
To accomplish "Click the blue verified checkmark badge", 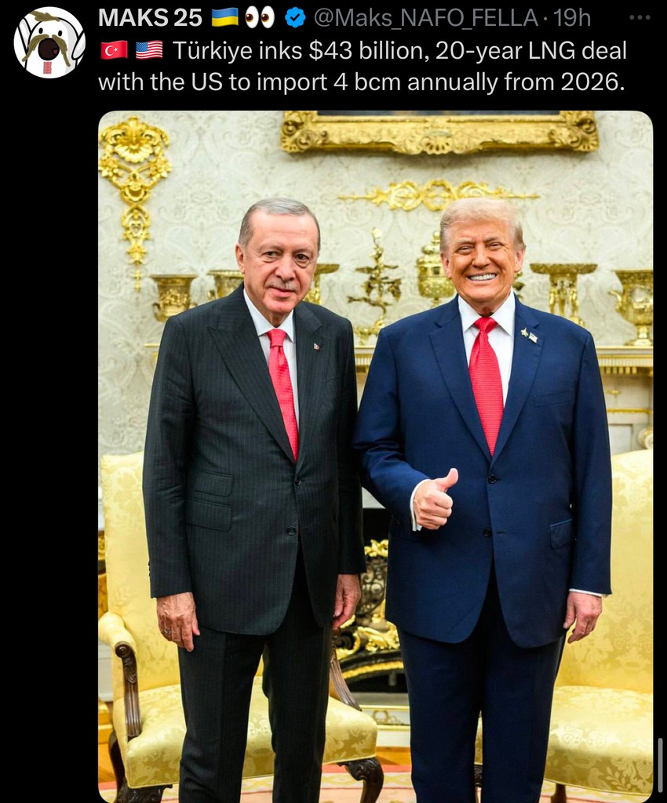I will [295, 19].
